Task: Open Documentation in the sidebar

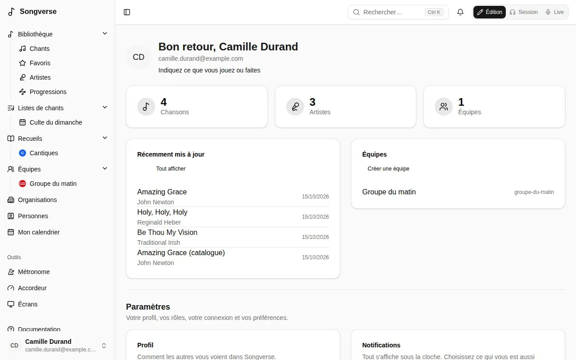Action: click(58, 329)
